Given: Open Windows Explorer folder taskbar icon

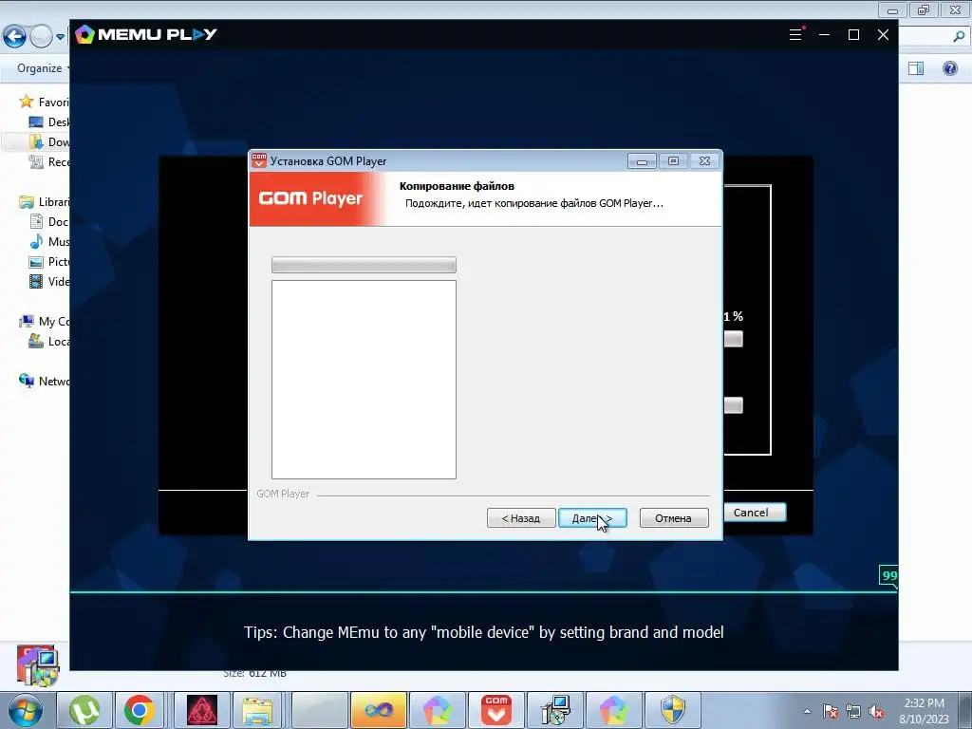Looking at the screenshot, I should coord(258,710).
